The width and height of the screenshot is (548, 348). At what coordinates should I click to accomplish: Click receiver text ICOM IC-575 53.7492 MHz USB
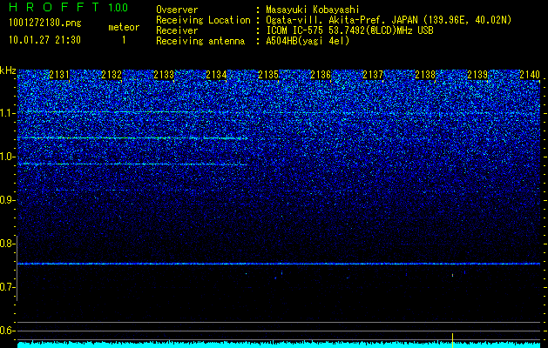(349, 30)
